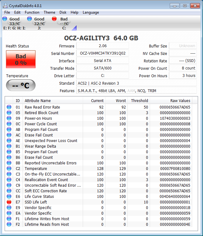Click the Attribute Name column header
The image size is (203, 236).
(x=53, y=101)
